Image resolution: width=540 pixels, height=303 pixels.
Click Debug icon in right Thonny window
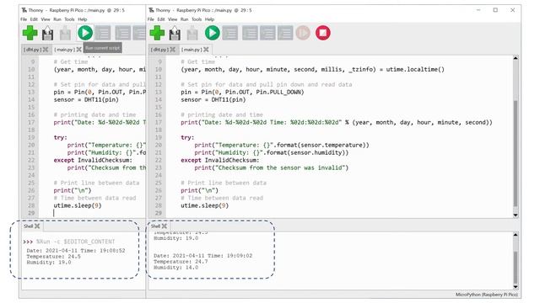pyautogui.click(x=230, y=34)
